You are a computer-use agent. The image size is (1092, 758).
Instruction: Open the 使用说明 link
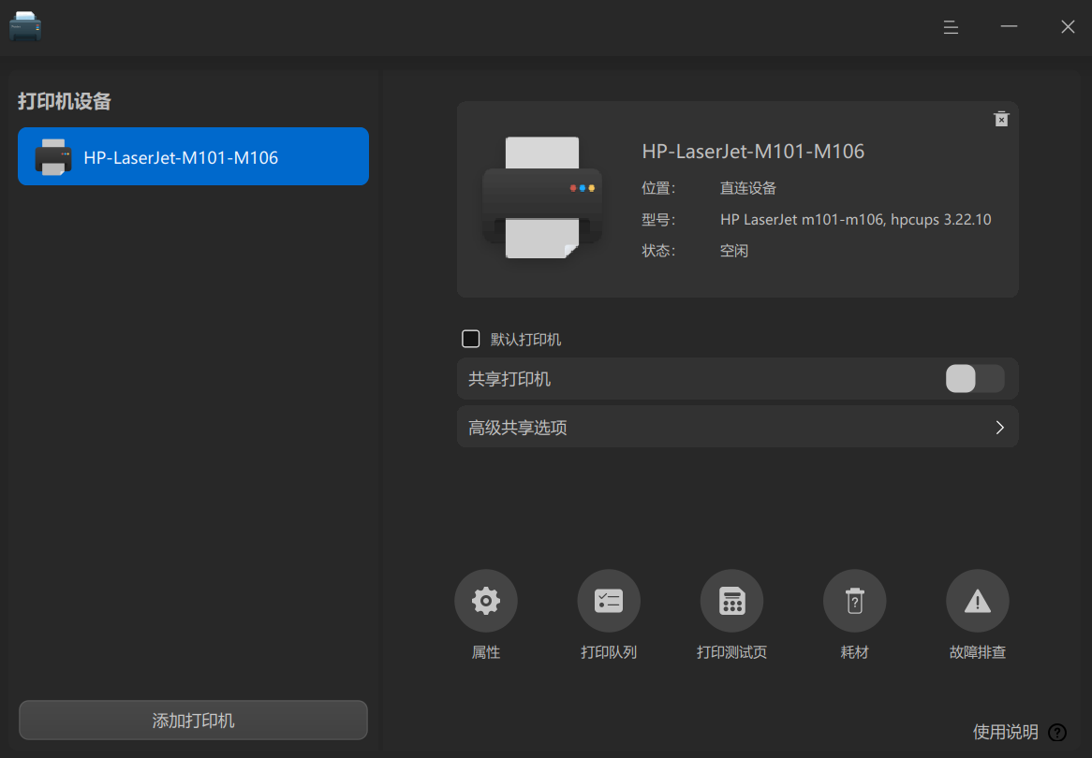coord(1005,732)
